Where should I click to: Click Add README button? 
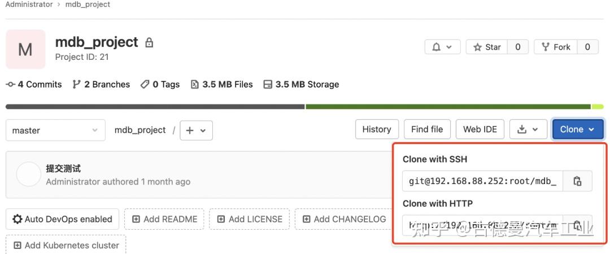pos(164,219)
